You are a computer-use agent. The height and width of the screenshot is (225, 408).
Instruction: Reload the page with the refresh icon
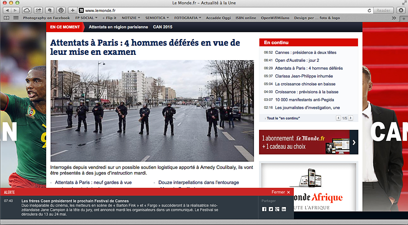(369, 10)
